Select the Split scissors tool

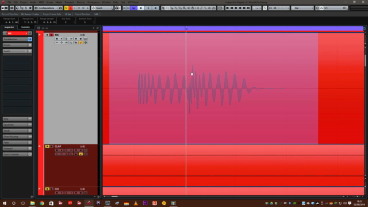coord(171,8)
